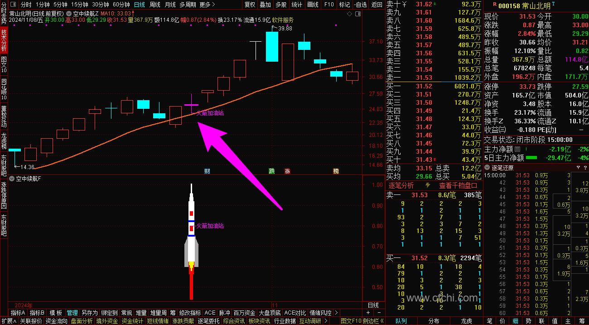
Task: Switch to the 龙虎 tab
Action: (467, 321)
